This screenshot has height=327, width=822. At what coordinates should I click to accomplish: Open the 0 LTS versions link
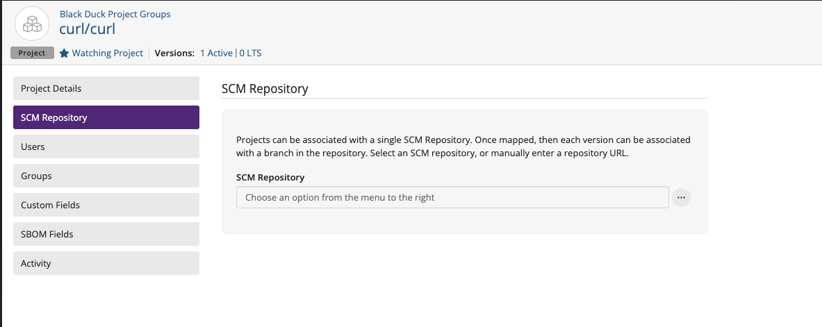coord(250,53)
